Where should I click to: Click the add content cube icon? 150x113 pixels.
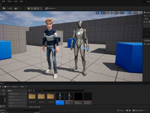4,8
